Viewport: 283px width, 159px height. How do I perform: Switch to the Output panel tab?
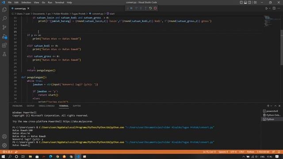pyautogui.click(x=31, y=106)
